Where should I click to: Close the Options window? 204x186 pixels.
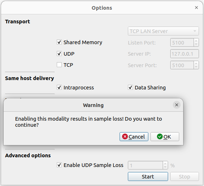pos(196,8)
